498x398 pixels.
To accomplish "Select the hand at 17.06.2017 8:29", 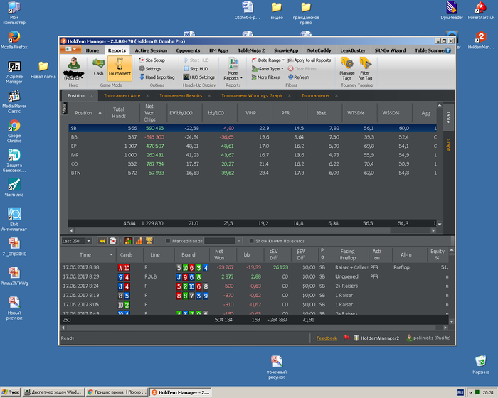I will [255, 276].
